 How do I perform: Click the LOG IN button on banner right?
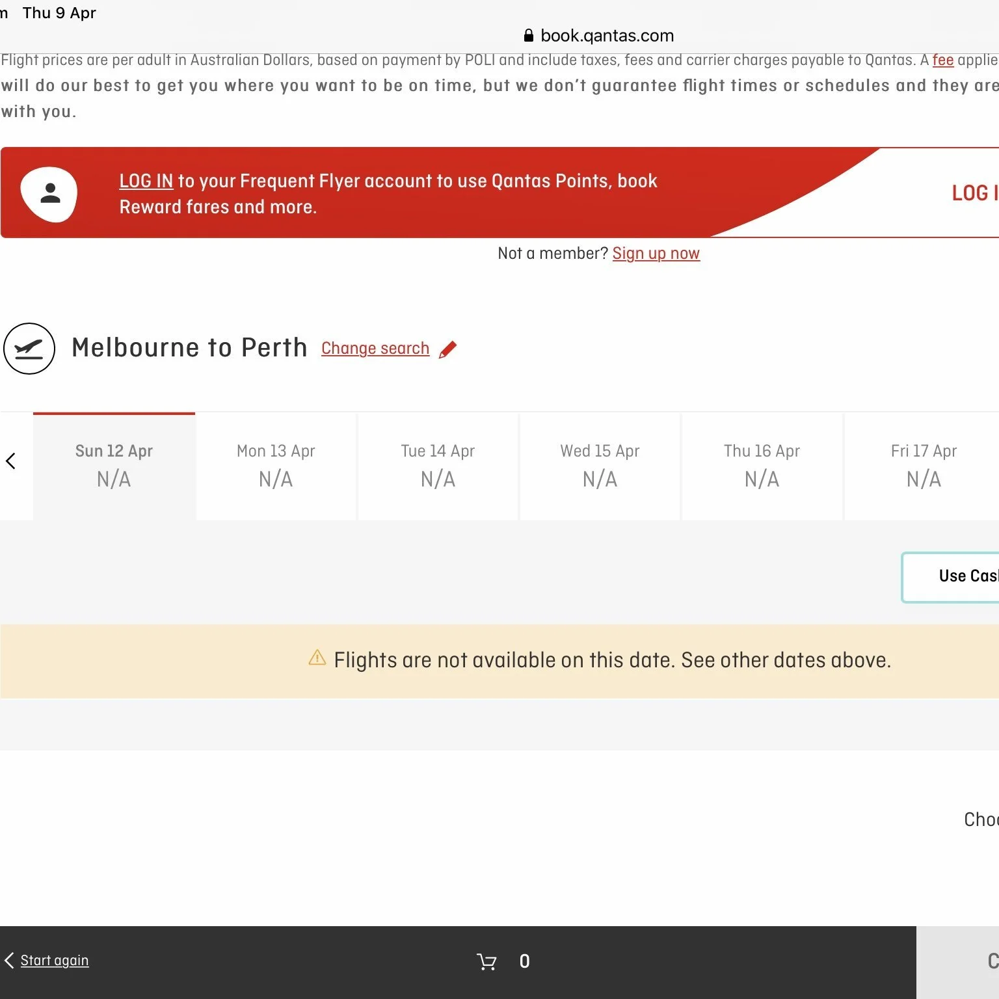point(974,193)
